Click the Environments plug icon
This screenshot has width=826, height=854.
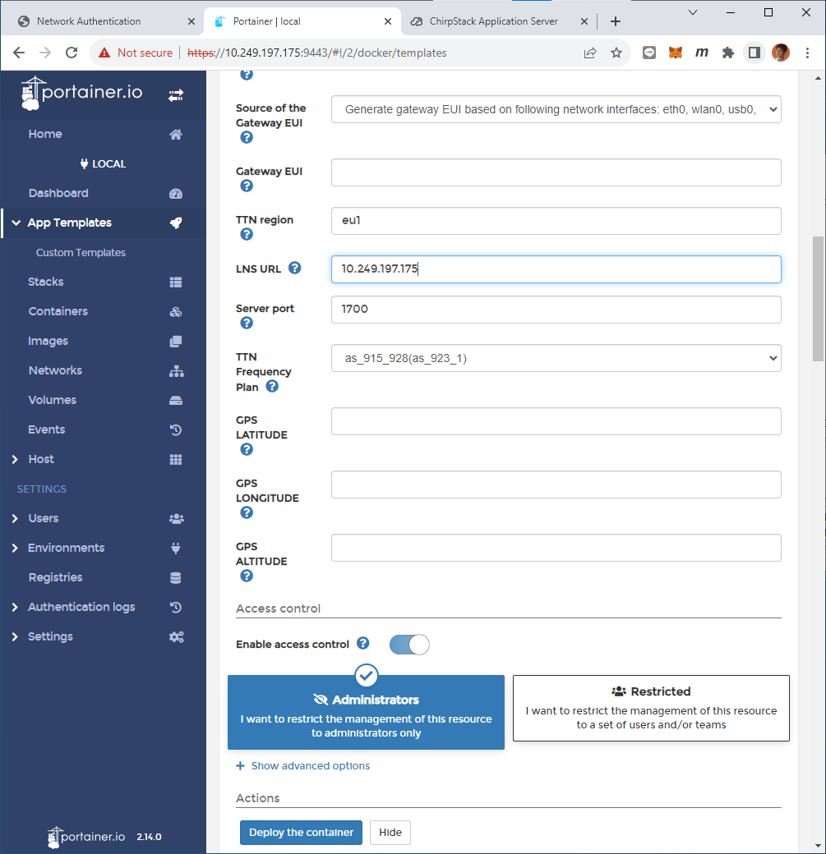[176, 549]
